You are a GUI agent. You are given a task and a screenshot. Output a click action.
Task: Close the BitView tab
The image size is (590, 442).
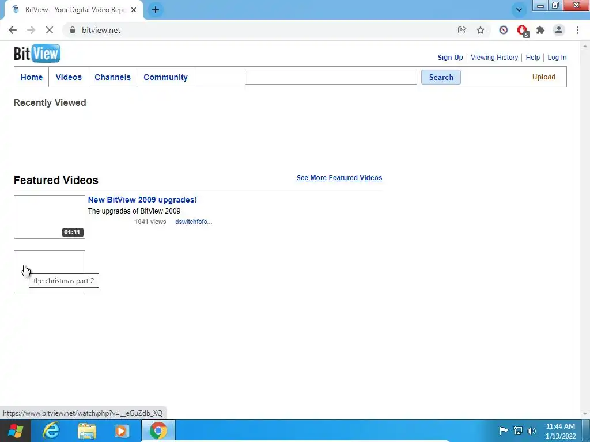tap(134, 10)
